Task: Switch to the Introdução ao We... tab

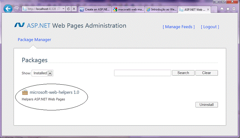Action: [x=161, y=9]
